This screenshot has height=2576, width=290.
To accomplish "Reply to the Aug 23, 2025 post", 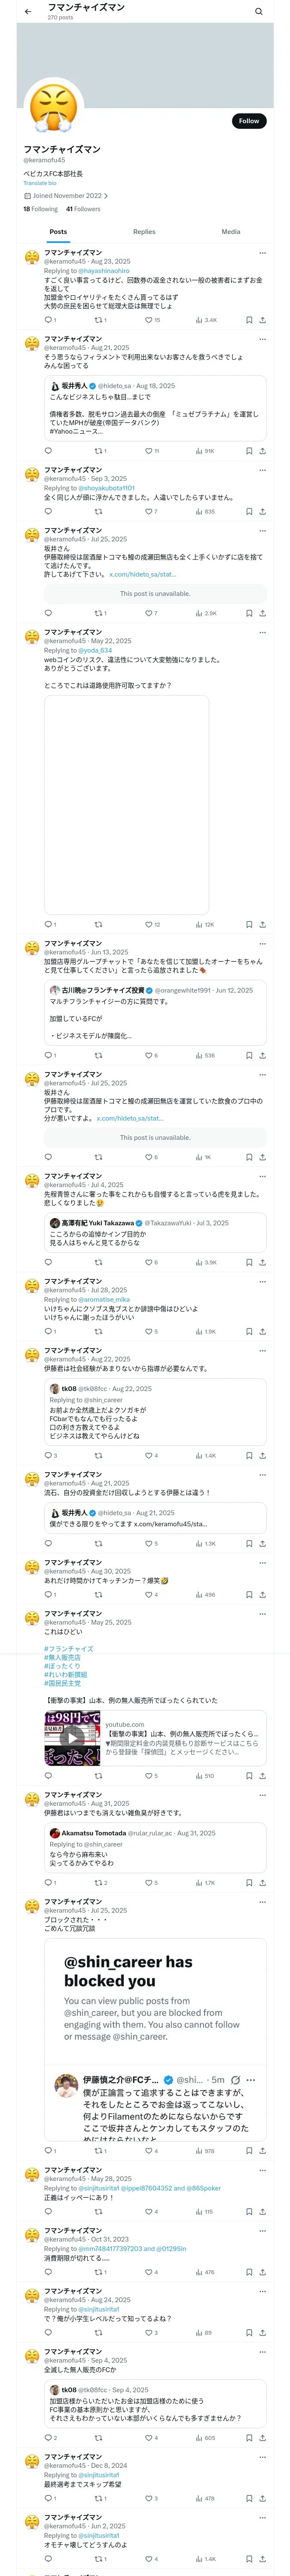I will pyautogui.click(x=48, y=320).
